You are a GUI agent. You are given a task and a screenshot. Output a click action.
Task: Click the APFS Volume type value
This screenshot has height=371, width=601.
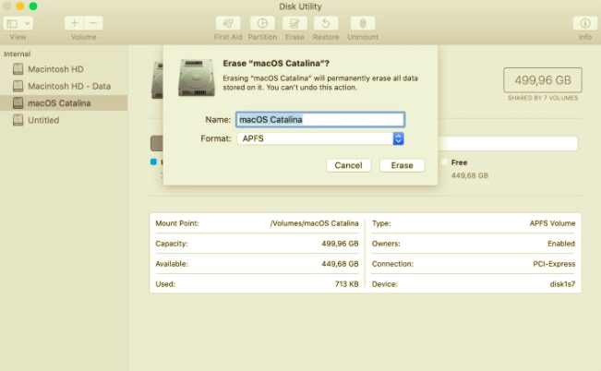click(x=552, y=223)
